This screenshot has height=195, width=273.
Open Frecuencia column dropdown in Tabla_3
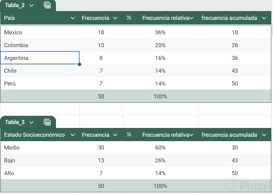click(x=115, y=135)
